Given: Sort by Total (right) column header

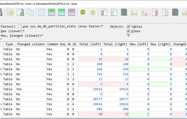Looking at the screenshot, I should (x=116, y=44).
